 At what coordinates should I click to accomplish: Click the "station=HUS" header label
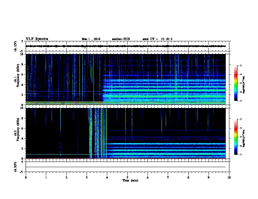(121, 39)
